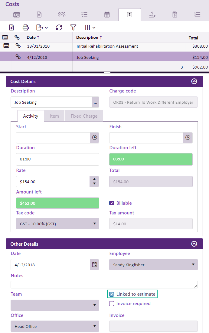The width and height of the screenshot is (209, 333).
Task: Uncheck Linked to estimate
Action: (x=112, y=294)
